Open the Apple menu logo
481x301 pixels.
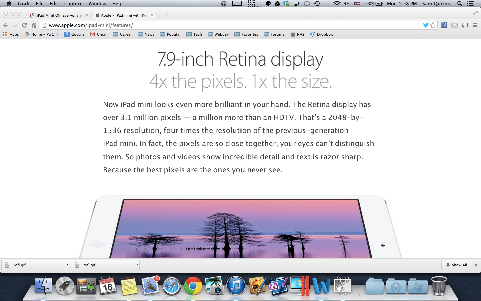pos(9,4)
